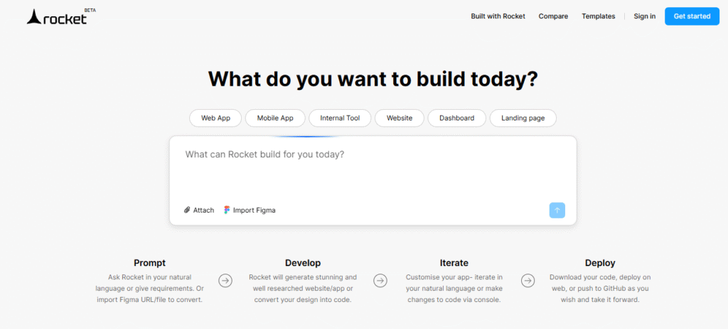Pick the Website project type
This screenshot has height=329, width=728.
[400, 118]
